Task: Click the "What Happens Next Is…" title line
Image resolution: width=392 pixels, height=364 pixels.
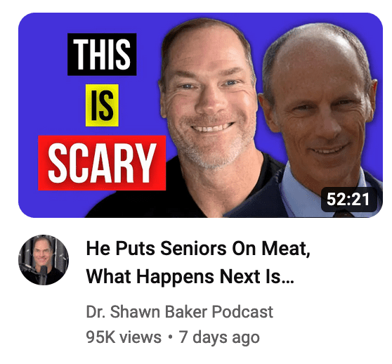Action: (190, 277)
